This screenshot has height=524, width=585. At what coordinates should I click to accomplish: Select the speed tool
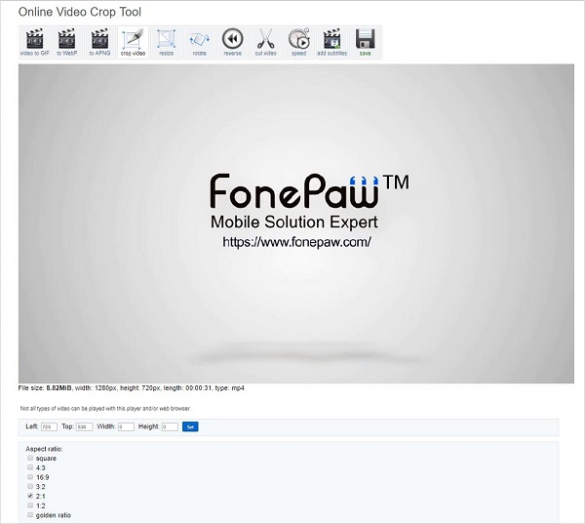298,42
